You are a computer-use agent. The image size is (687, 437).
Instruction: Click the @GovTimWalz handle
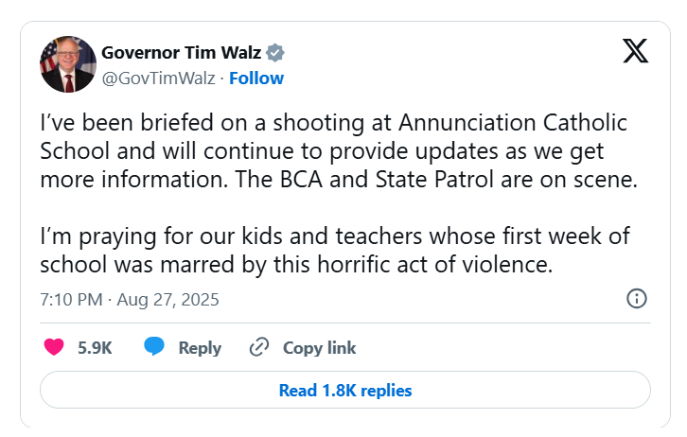[157, 78]
